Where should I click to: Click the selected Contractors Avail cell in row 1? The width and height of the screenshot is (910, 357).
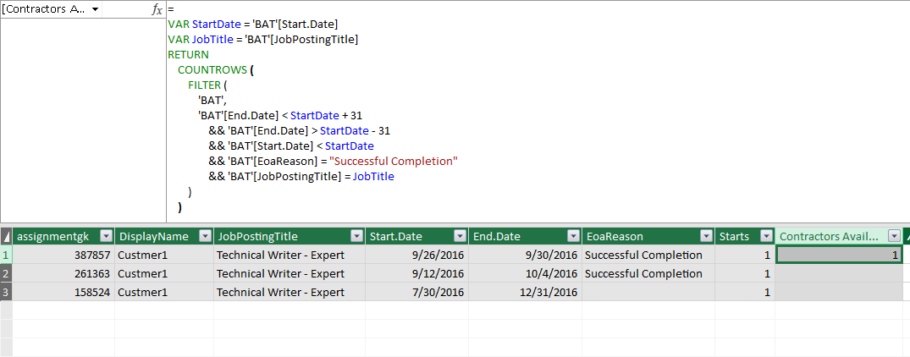(839, 255)
